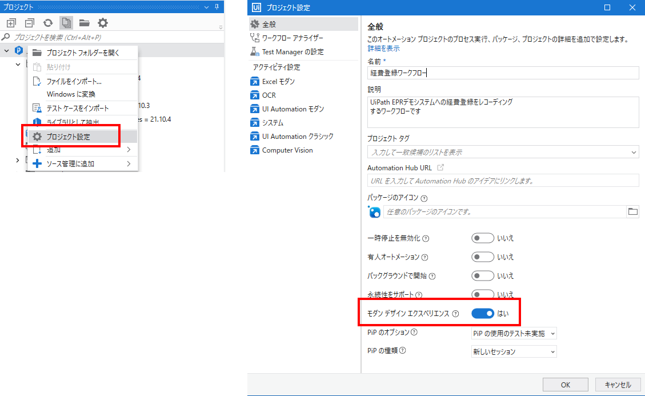Go to Test Manager の設定
Viewport: 645px width, 396px height.
pos(303,52)
